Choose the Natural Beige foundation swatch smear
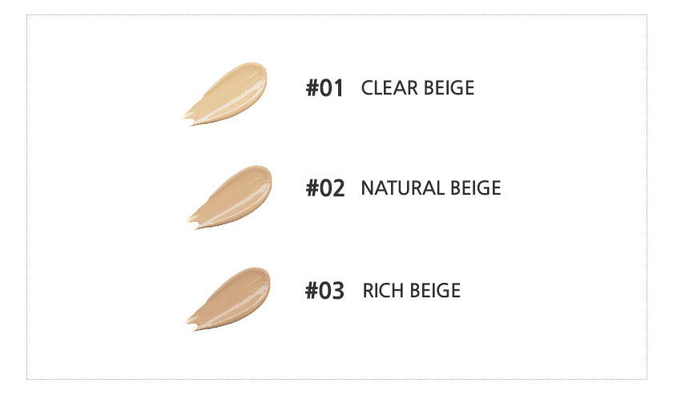 [x=230, y=197]
